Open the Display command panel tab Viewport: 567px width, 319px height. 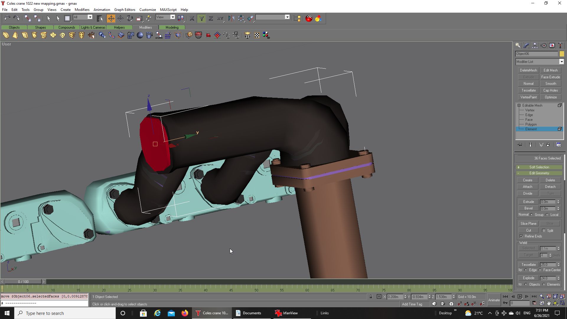(x=552, y=45)
